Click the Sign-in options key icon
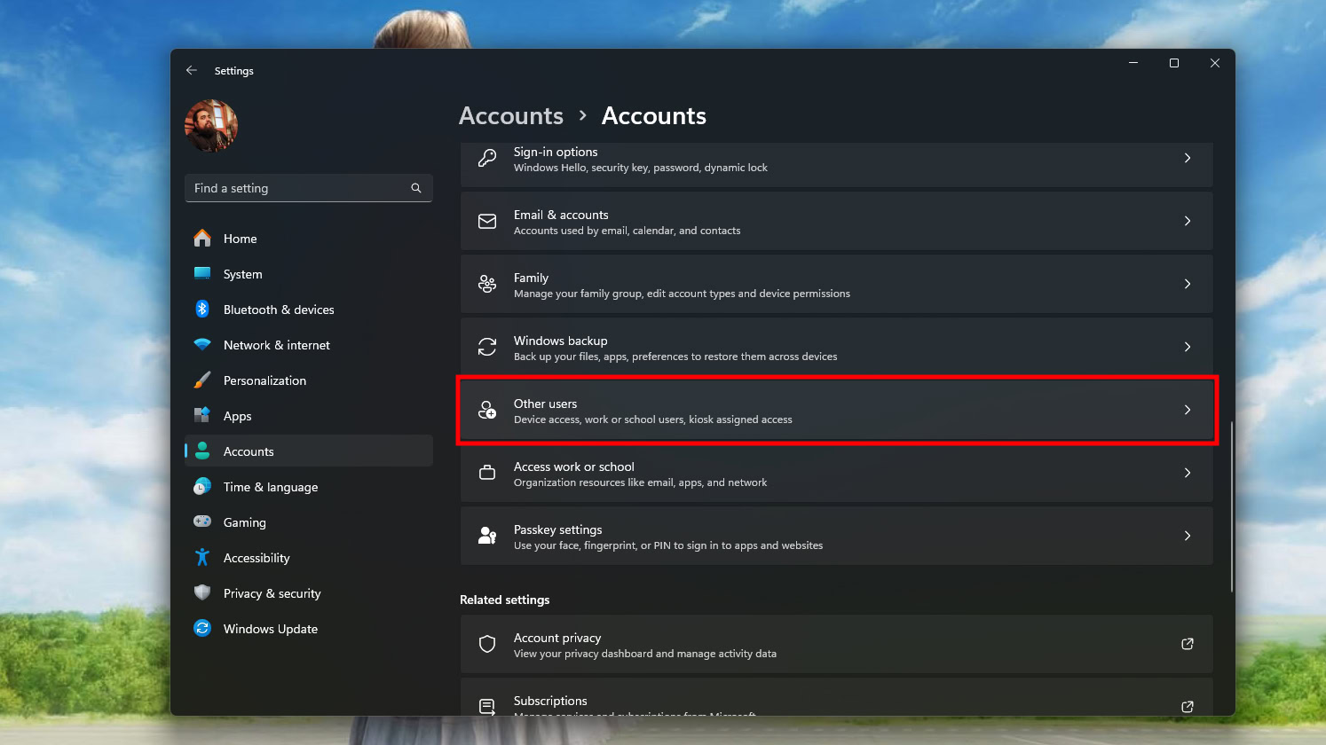This screenshot has height=745, width=1326. click(x=487, y=158)
